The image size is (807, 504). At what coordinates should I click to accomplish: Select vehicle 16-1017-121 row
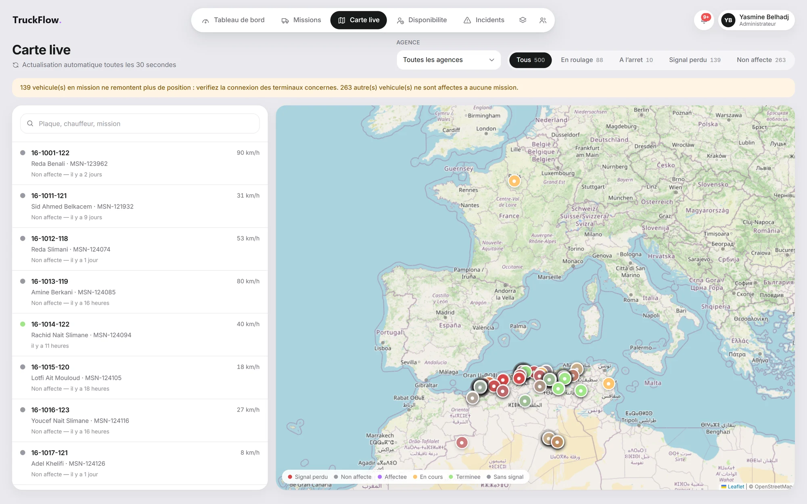140,463
